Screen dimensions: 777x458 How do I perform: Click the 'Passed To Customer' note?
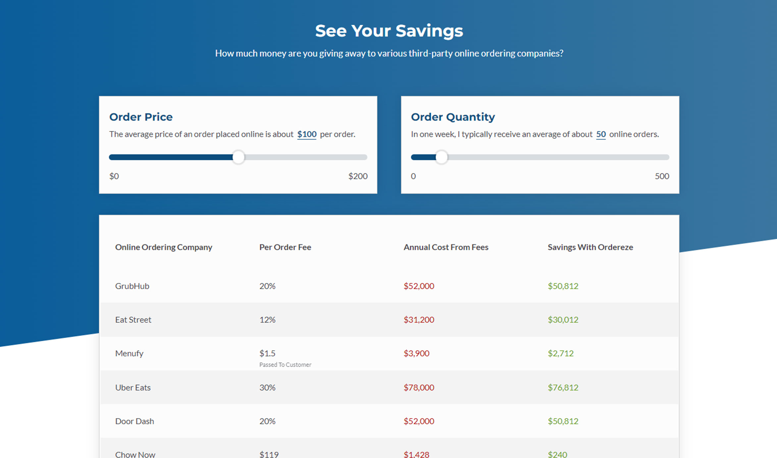(285, 365)
